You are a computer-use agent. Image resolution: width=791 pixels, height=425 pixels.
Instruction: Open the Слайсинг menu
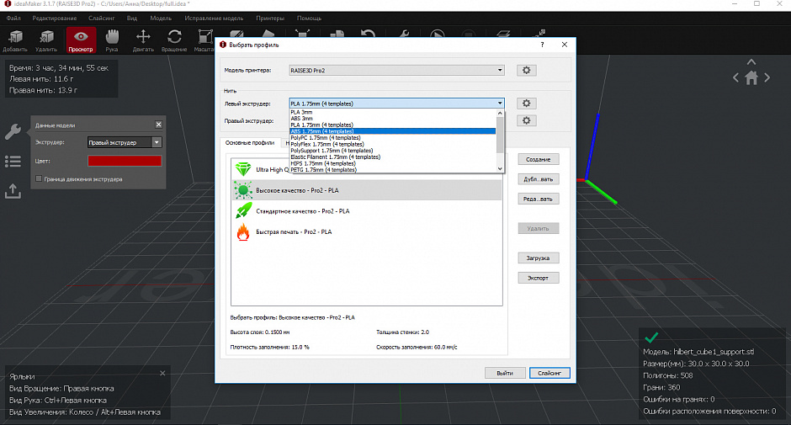click(x=101, y=19)
